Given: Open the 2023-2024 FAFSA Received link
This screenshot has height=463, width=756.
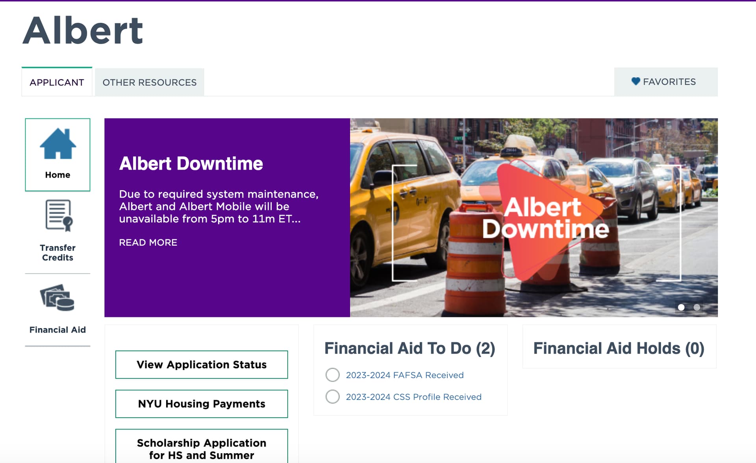Looking at the screenshot, I should (404, 375).
